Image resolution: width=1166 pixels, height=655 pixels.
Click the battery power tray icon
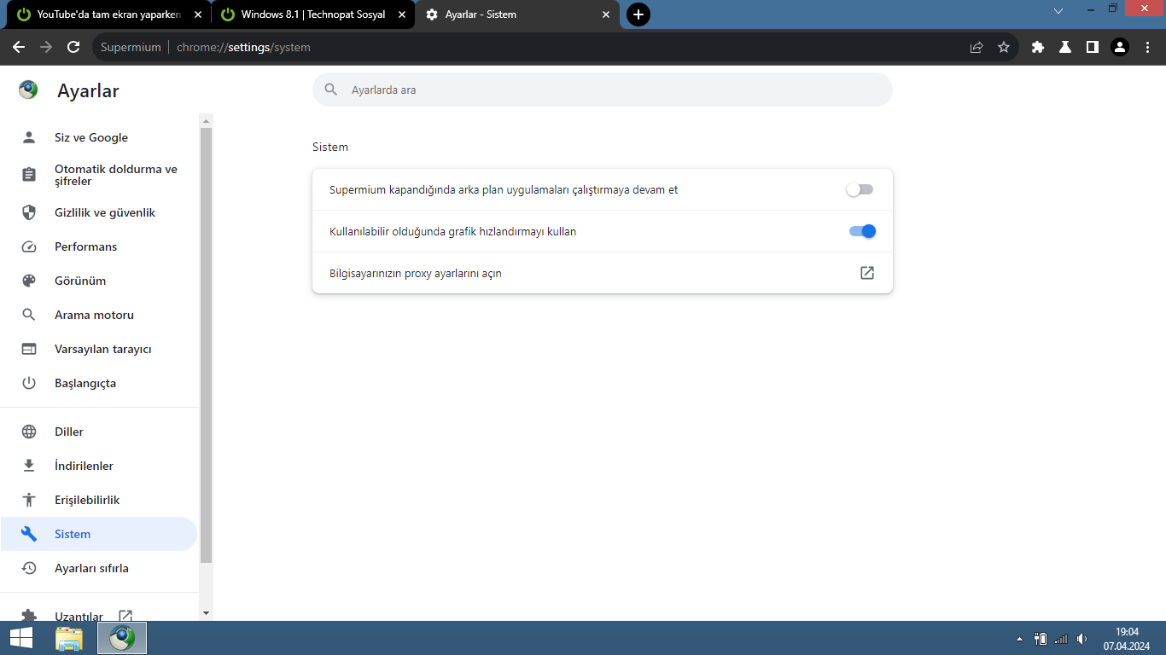(x=1041, y=638)
